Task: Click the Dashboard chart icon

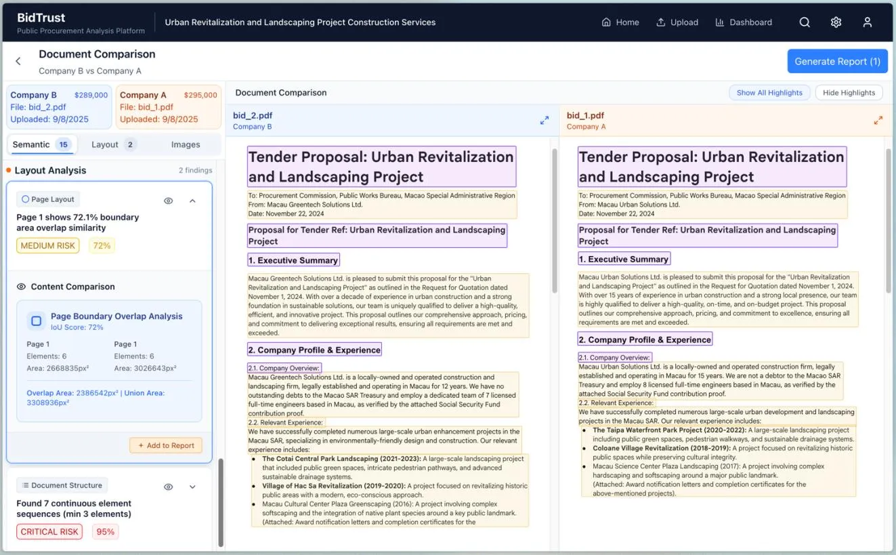Action: click(x=720, y=22)
